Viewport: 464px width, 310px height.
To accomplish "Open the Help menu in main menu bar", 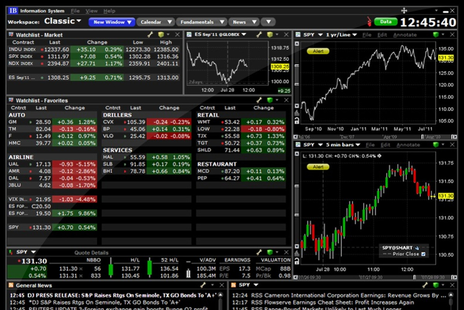I will point(109,11).
